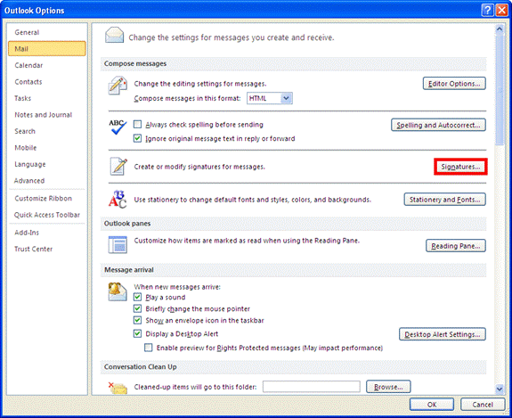Open the Compose messages format HTML dropdown
Image resolution: width=512 pixels, height=418 pixels.
[270, 98]
